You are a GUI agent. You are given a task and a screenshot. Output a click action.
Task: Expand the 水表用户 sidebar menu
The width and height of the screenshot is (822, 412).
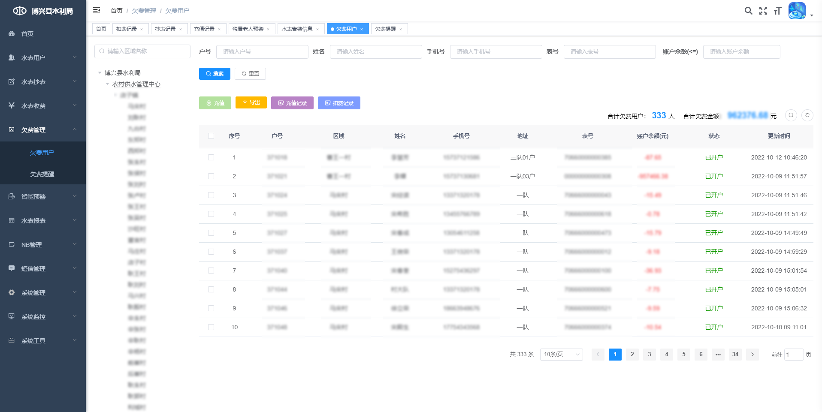43,57
